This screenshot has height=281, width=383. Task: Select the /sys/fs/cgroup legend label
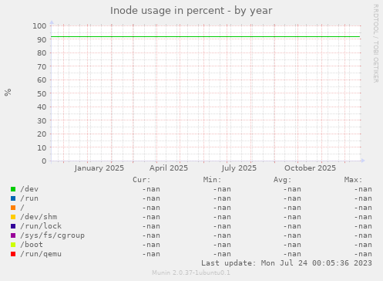click(52, 235)
